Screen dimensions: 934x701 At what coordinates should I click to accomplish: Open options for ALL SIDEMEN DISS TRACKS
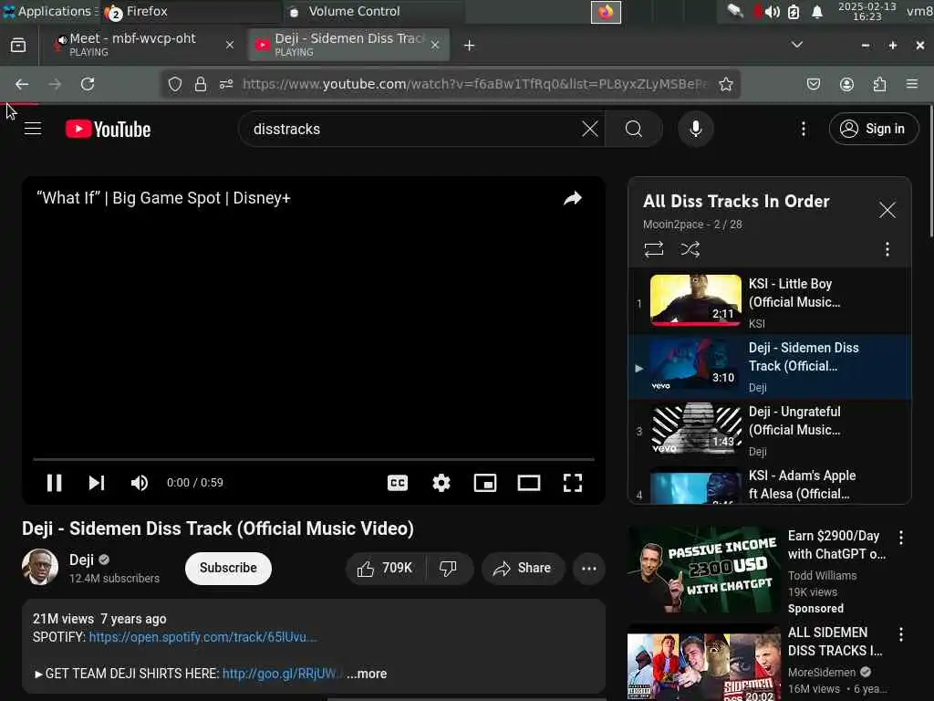(x=900, y=634)
